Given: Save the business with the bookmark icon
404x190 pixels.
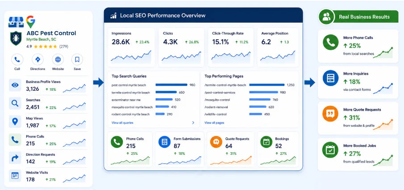Looking at the screenshot, I should [x=77, y=60].
